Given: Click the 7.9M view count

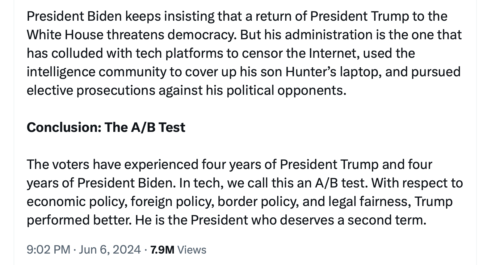Looking at the screenshot, I should tap(162, 250).
